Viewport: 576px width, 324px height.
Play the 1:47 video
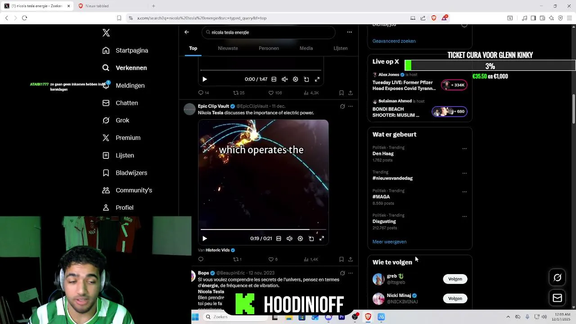click(204, 79)
